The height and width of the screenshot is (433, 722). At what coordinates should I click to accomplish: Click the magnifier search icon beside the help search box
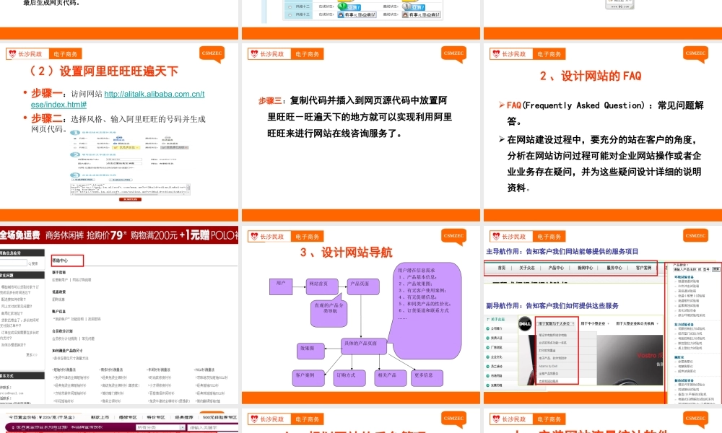[30, 263]
